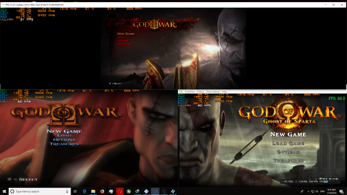Show hidden system tray icons
The image size is (347, 195).
(x=309, y=191)
